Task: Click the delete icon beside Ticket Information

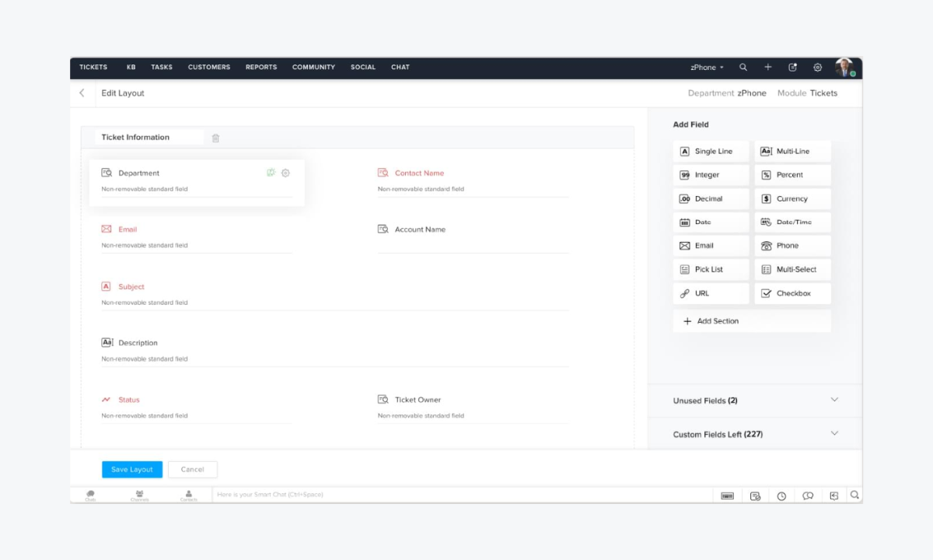Action: tap(215, 137)
